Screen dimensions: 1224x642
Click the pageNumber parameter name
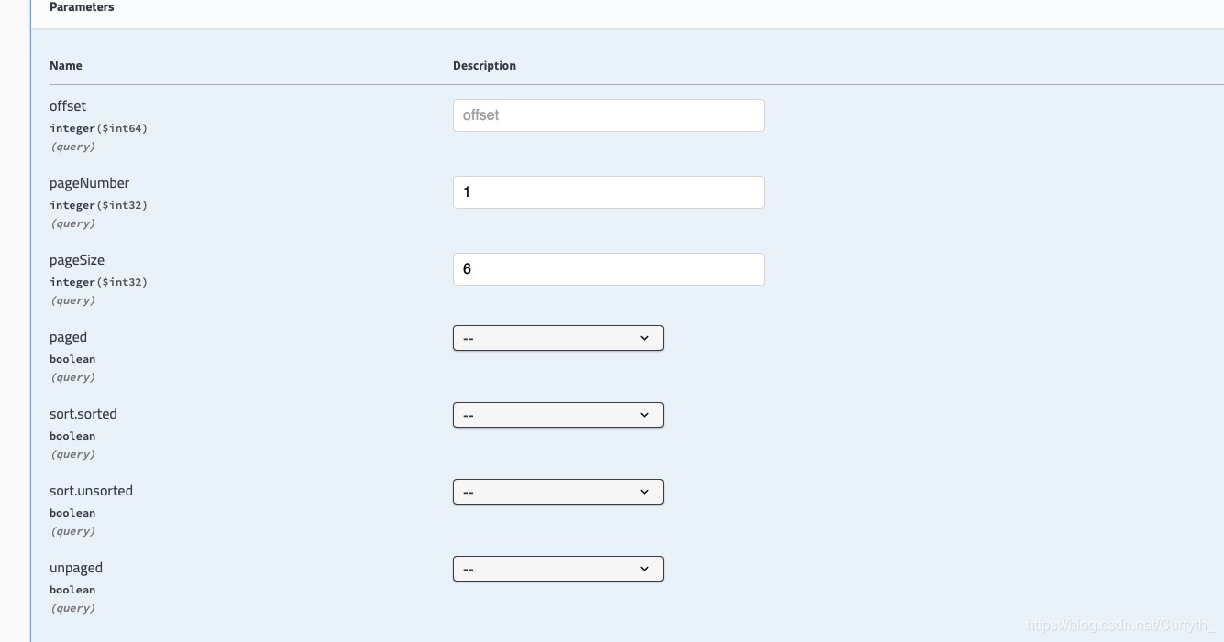coord(90,183)
